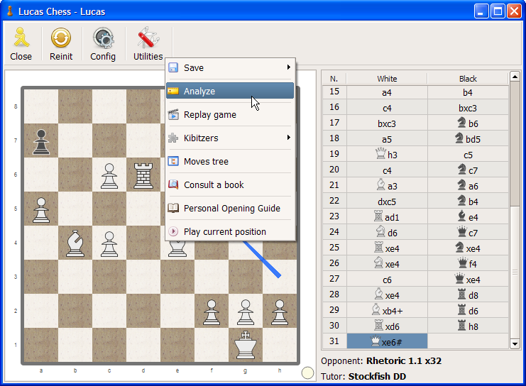Select White's move 23 ad1
The width and height of the screenshot is (526, 386).
click(387, 216)
